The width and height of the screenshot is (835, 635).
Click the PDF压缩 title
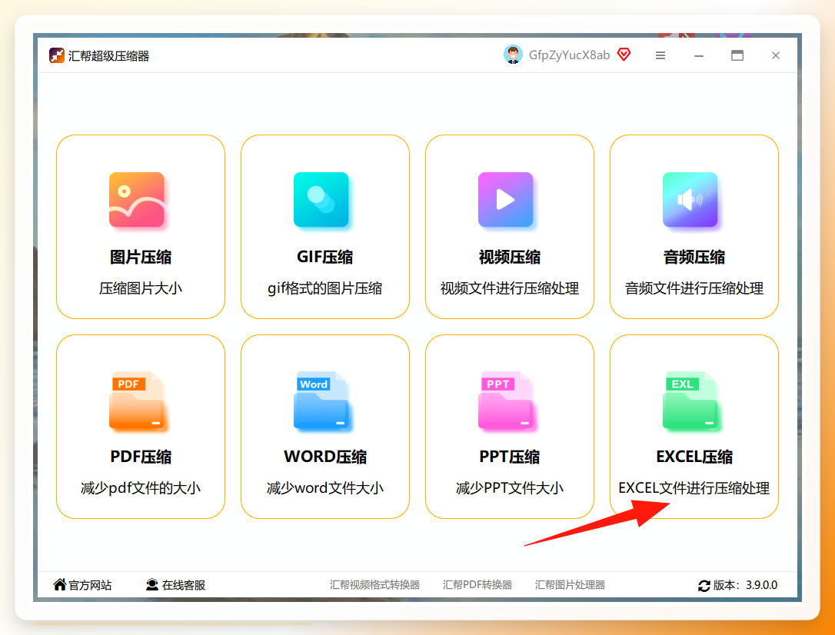point(141,457)
